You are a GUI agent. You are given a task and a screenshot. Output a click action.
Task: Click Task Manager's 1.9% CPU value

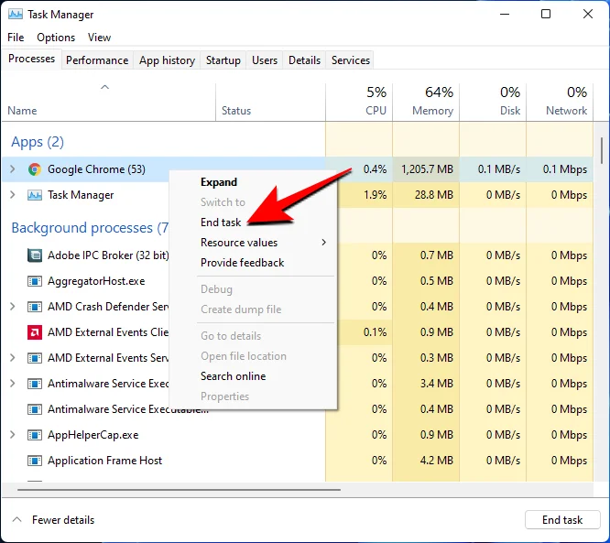click(x=375, y=195)
